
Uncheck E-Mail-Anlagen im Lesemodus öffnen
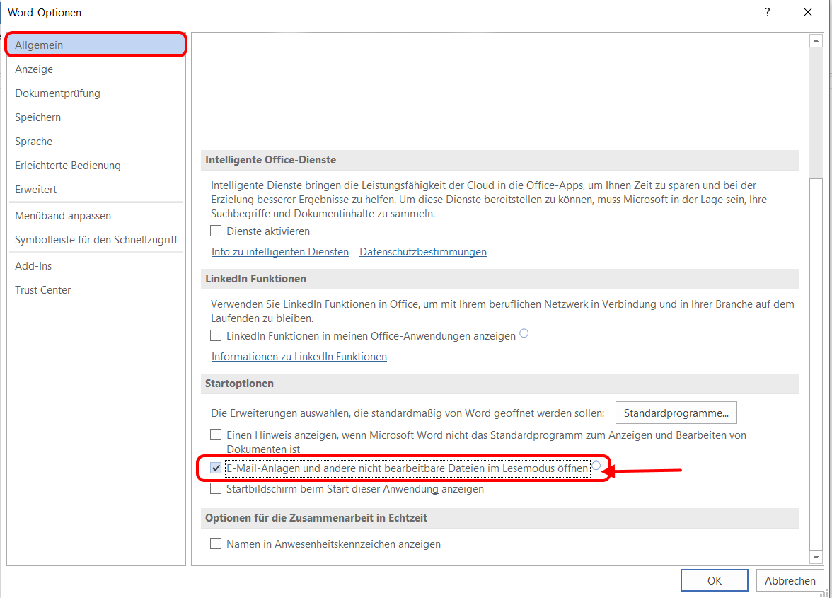pos(216,468)
